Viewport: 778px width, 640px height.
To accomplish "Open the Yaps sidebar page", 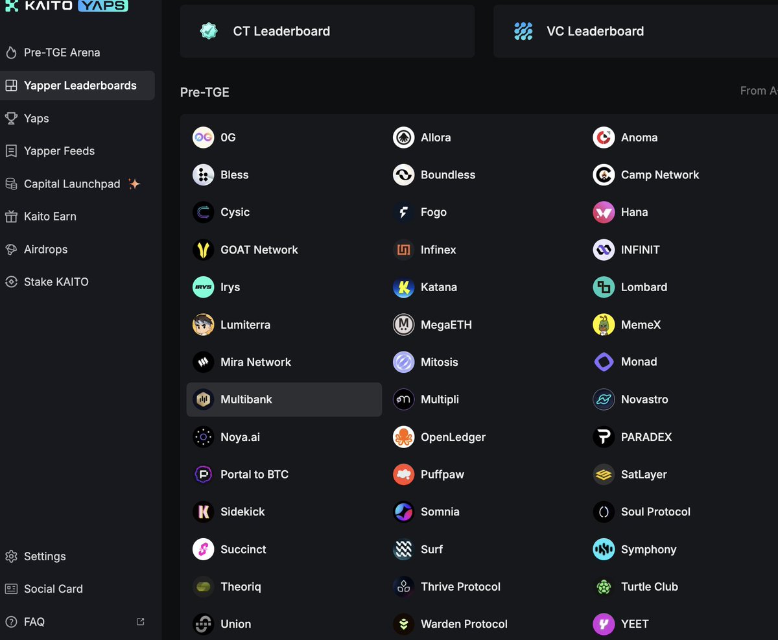I will 77,118.
